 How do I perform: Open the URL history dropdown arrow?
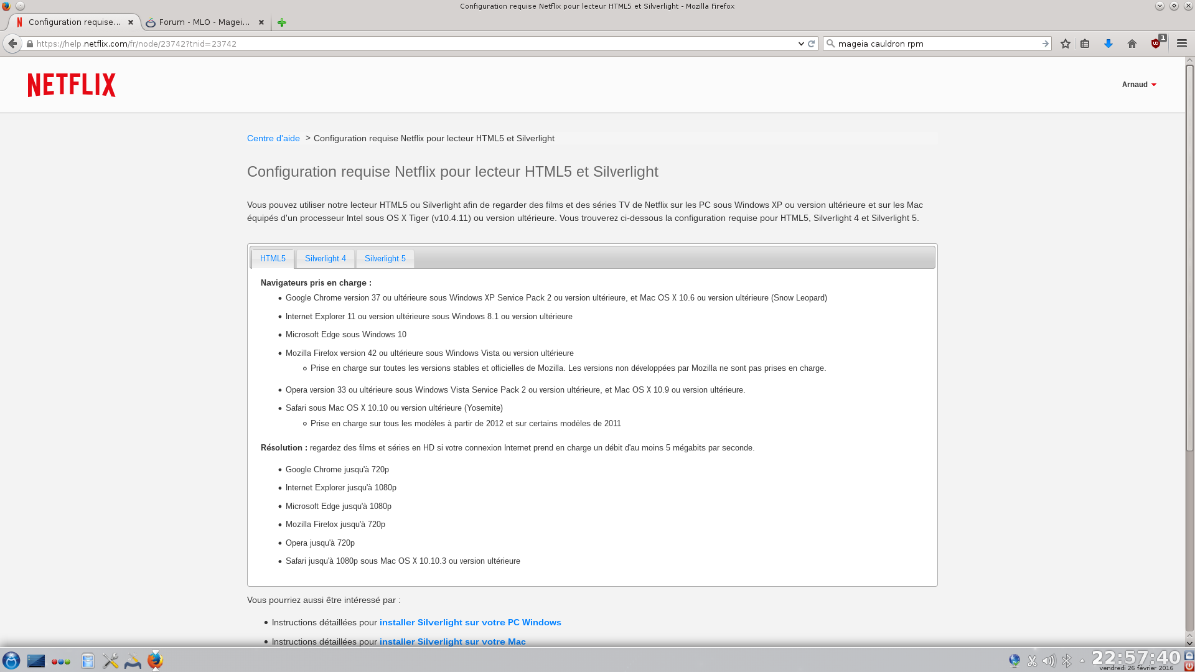800,44
